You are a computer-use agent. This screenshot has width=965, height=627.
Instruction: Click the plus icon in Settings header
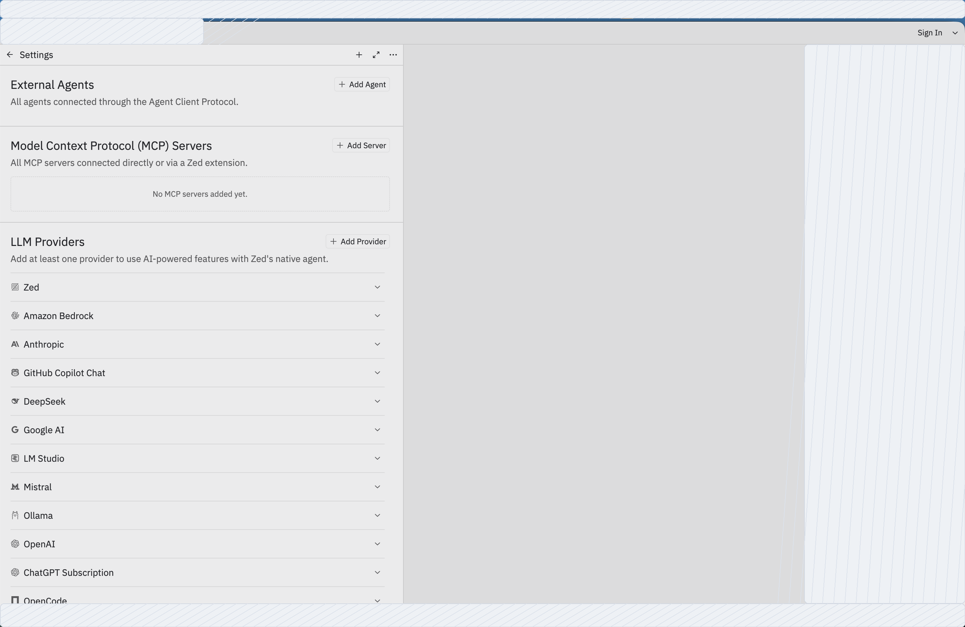[x=359, y=55]
